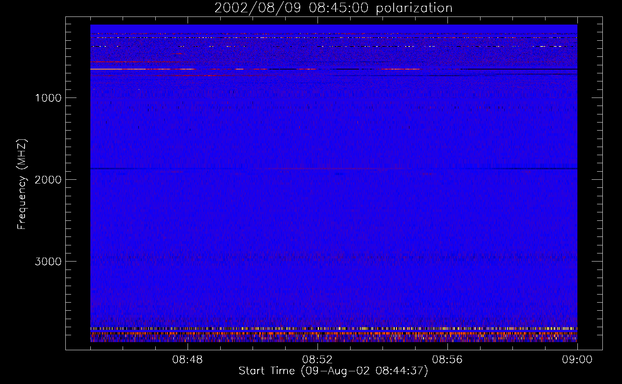The image size is (622, 384).
Task: Select the 1000 frequency axis label
Action: click(x=48, y=98)
